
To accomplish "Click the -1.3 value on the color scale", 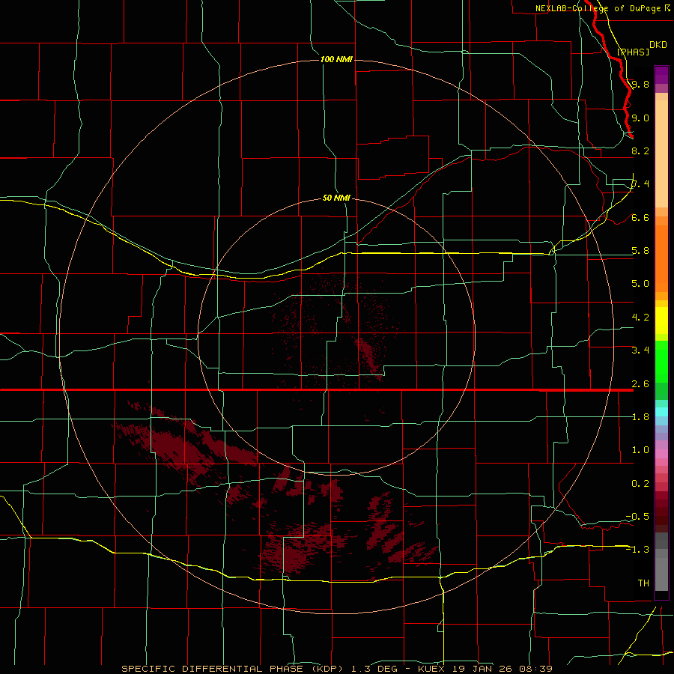I will [x=637, y=550].
